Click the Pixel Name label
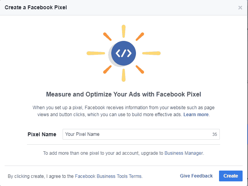 pyautogui.click(x=42, y=134)
